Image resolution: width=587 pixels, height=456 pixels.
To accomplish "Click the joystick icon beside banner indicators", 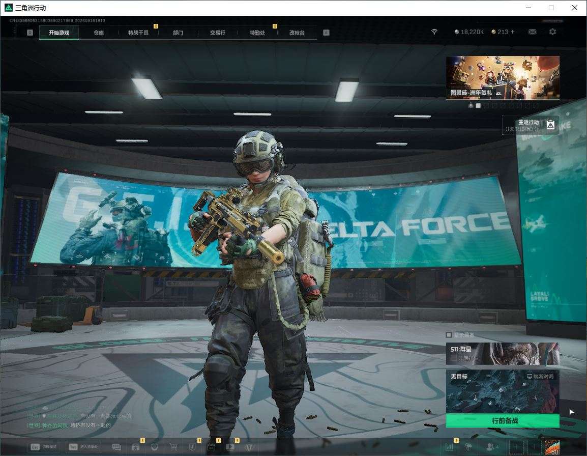I will click(471, 106).
